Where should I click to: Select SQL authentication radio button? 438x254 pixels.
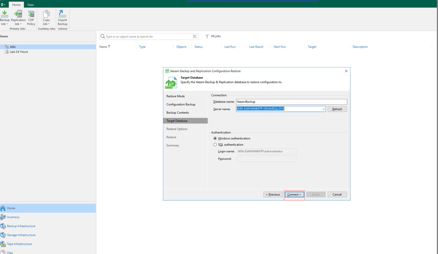(215, 145)
